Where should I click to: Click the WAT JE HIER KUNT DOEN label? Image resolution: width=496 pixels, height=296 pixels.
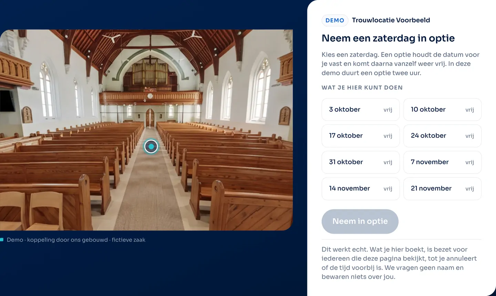[x=362, y=87]
